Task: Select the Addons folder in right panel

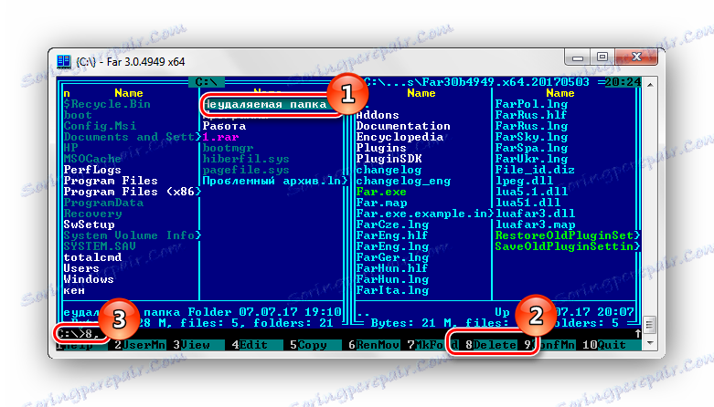Action: pyautogui.click(x=378, y=115)
